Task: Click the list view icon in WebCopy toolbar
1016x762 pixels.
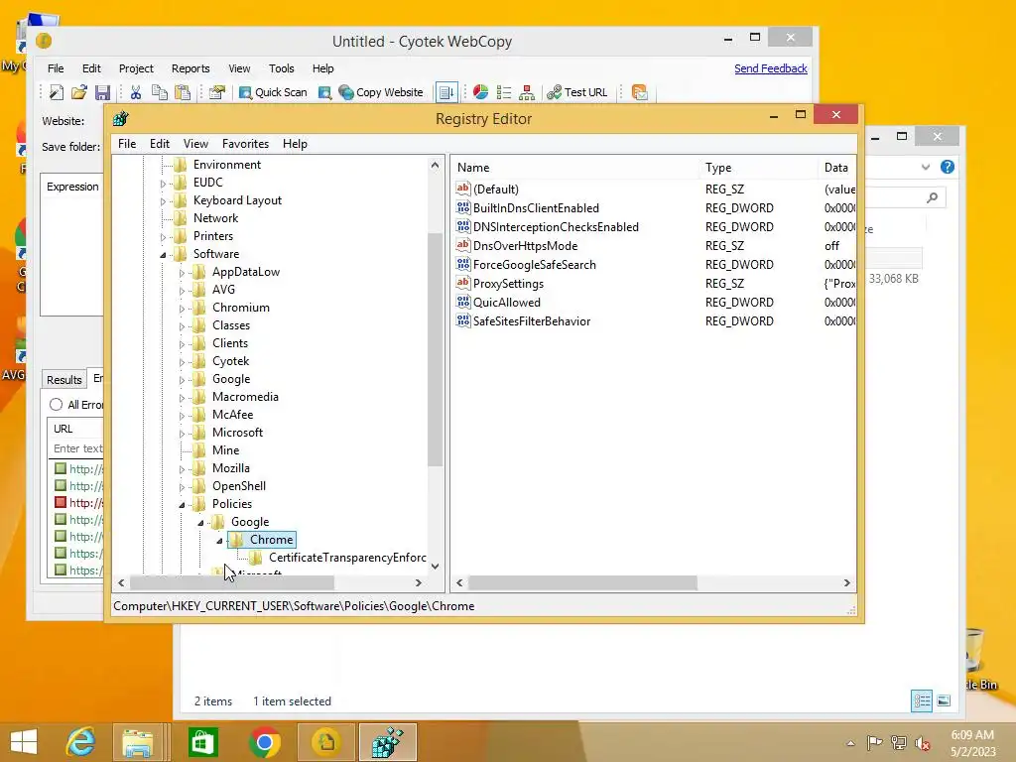Action: (x=503, y=92)
